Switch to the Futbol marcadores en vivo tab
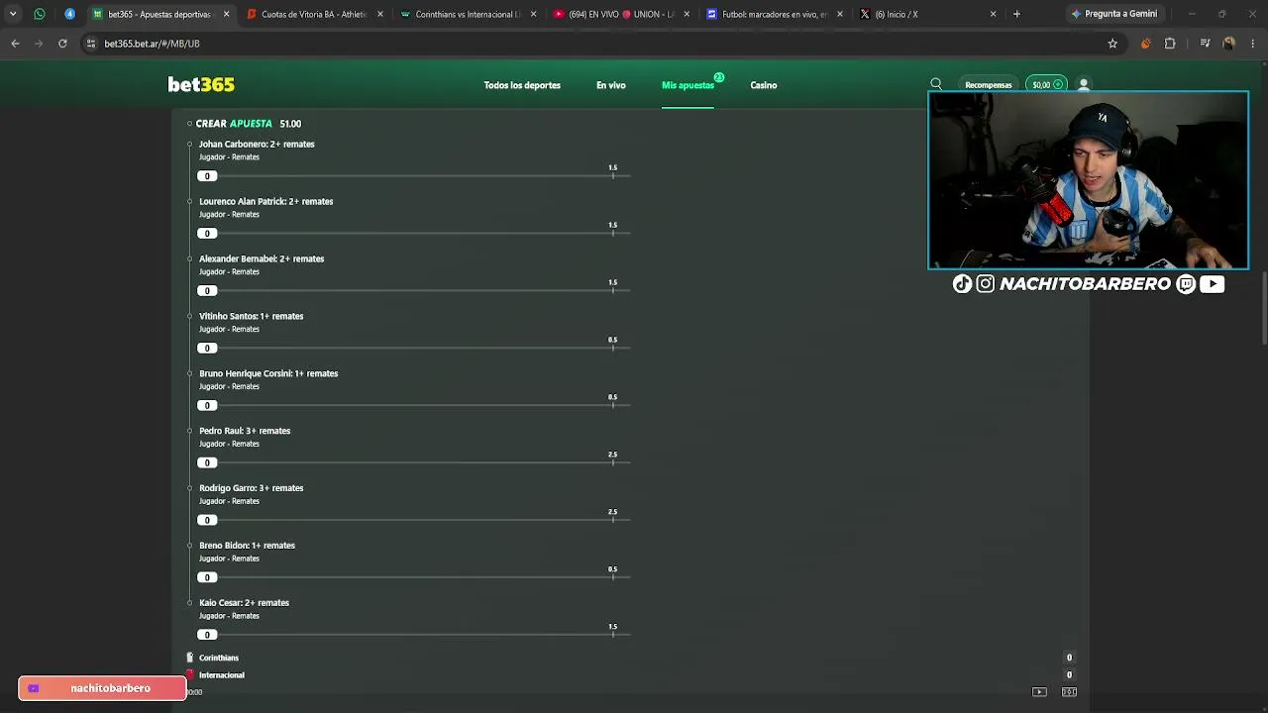The width and height of the screenshot is (1268, 713). coord(768,14)
